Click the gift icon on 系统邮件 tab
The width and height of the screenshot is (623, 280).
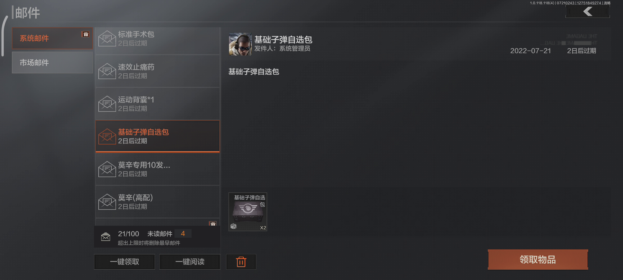pyautogui.click(x=86, y=34)
